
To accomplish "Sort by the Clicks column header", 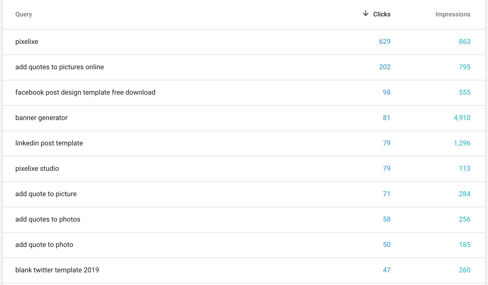I will (x=382, y=14).
